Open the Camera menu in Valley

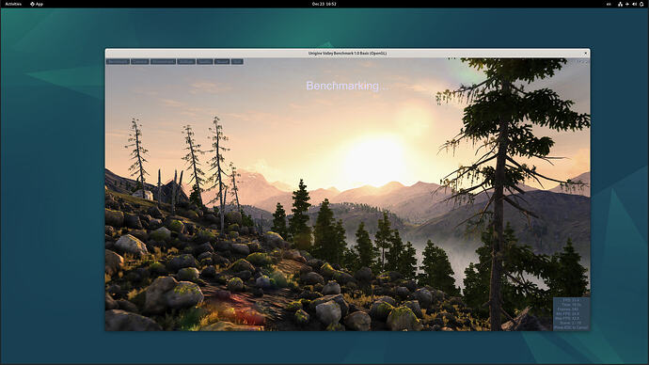pos(140,62)
